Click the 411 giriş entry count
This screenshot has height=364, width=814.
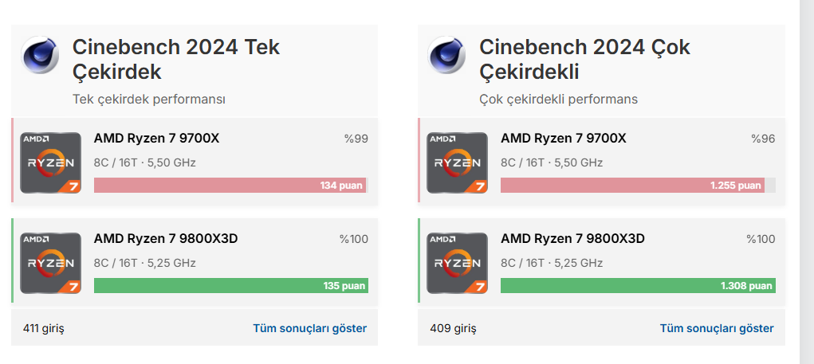coord(43,328)
